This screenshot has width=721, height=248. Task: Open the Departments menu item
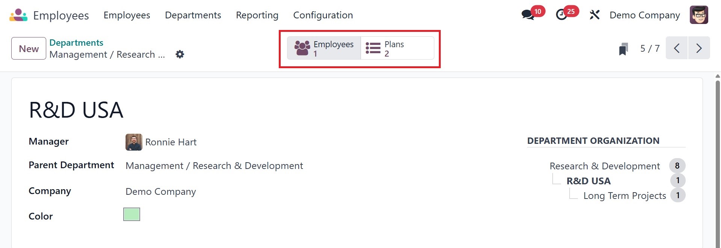tap(193, 15)
